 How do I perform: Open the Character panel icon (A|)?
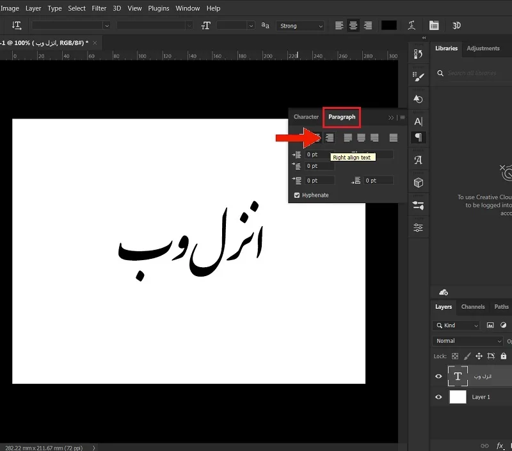pos(419,122)
